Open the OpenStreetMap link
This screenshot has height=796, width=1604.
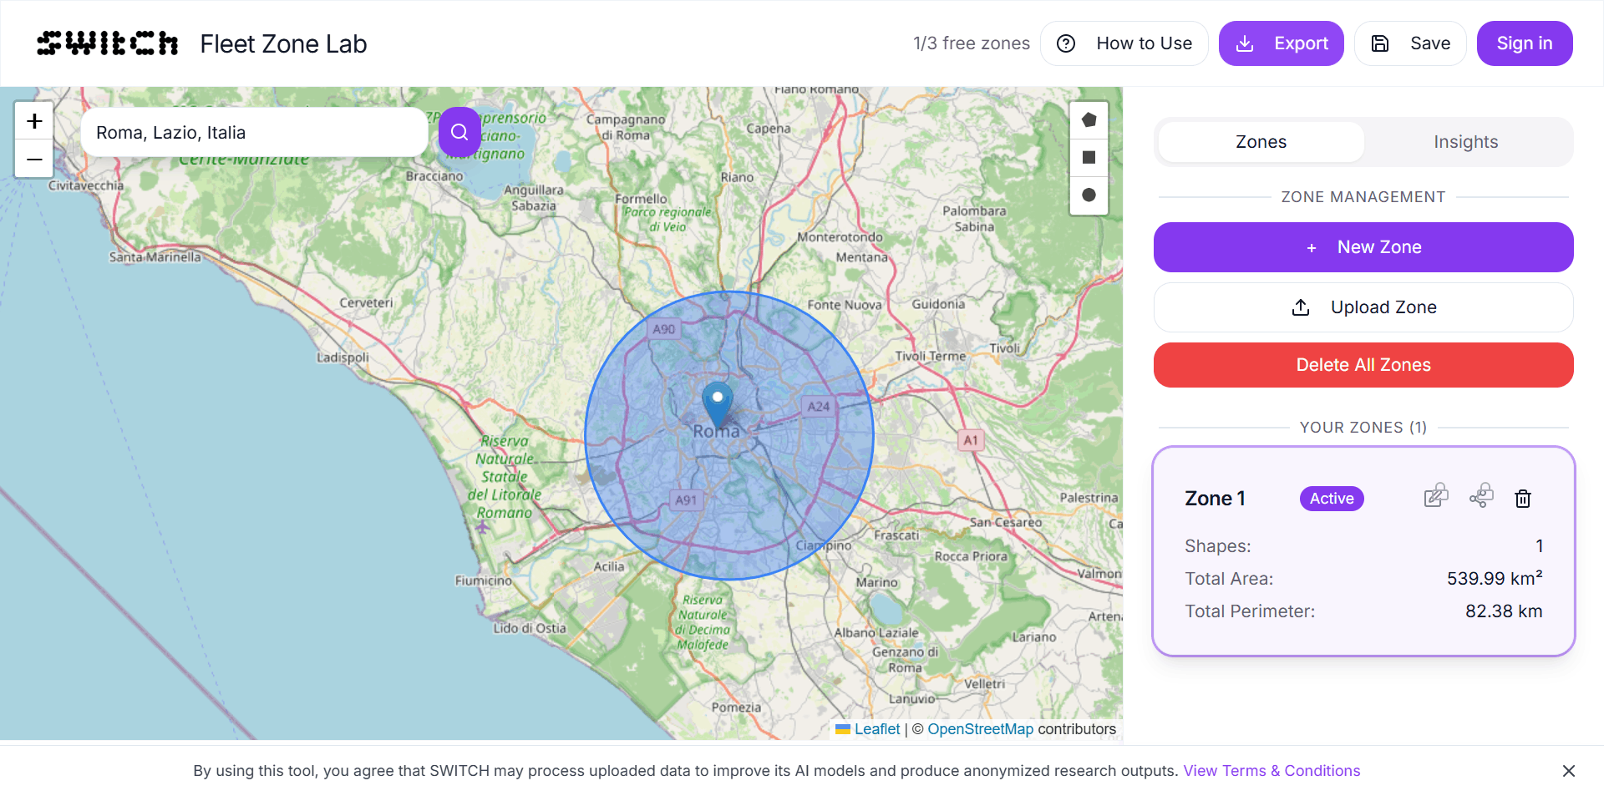[x=980, y=729]
